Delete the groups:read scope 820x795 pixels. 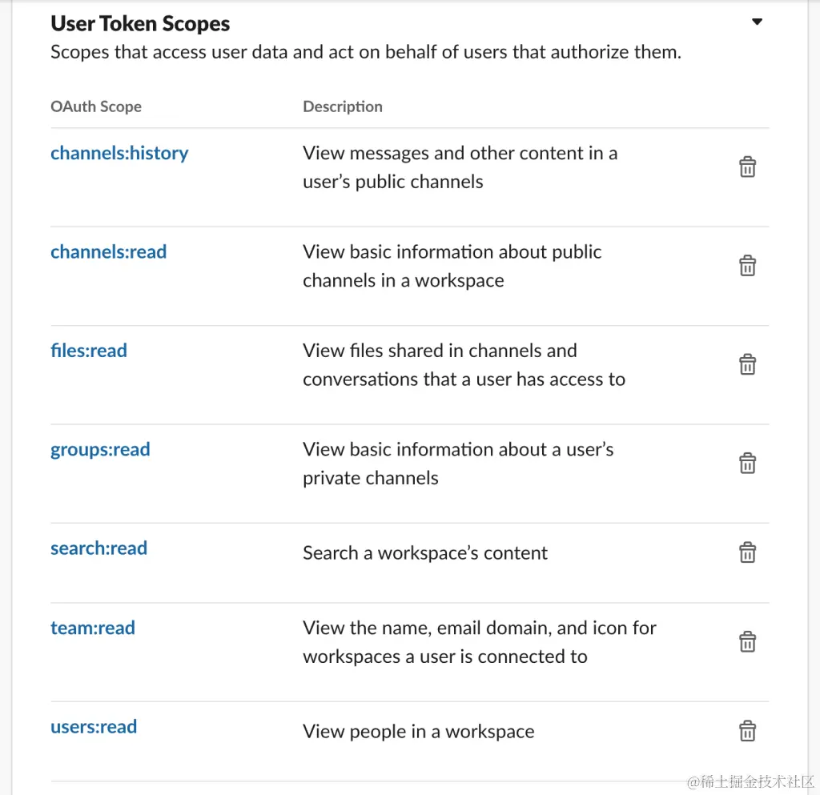747,464
